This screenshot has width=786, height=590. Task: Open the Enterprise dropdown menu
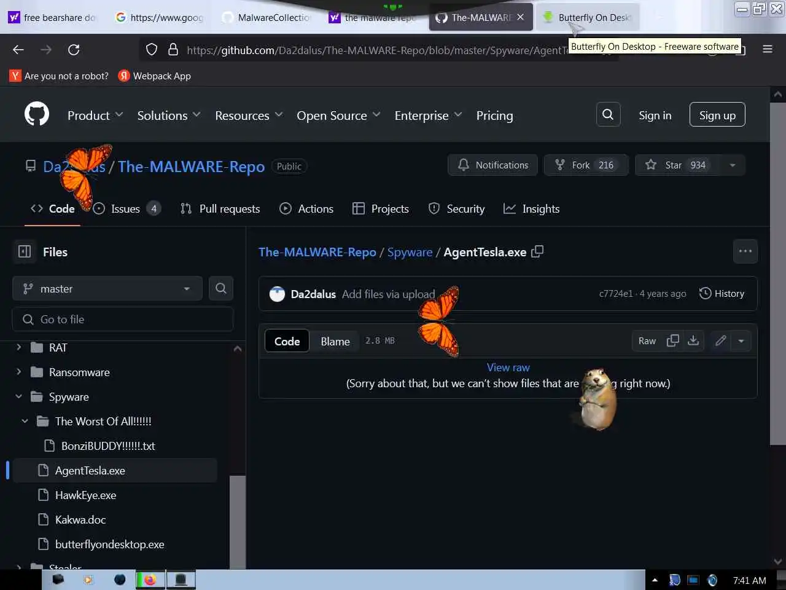pos(428,116)
